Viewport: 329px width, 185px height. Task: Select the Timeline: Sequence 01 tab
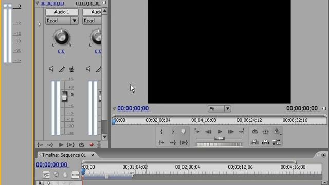pyautogui.click(x=64, y=155)
